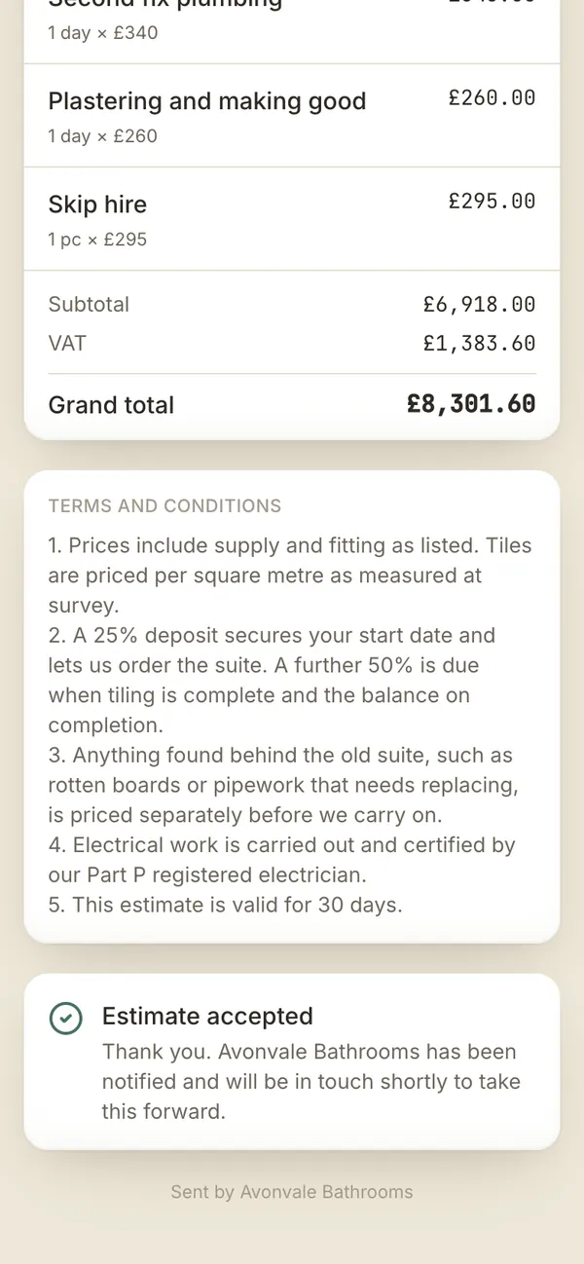Select the Skip hire price £295.00
Image resolution: width=584 pixels, height=1264 pixels.
tap(492, 202)
